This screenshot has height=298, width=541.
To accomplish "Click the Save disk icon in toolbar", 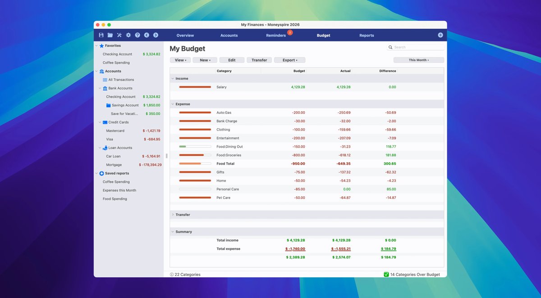I will [101, 35].
